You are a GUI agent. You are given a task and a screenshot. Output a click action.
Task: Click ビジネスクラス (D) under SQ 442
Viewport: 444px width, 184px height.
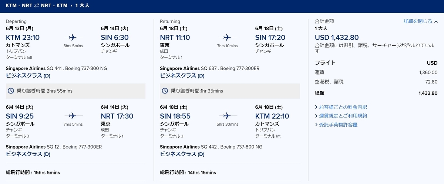point(182,154)
